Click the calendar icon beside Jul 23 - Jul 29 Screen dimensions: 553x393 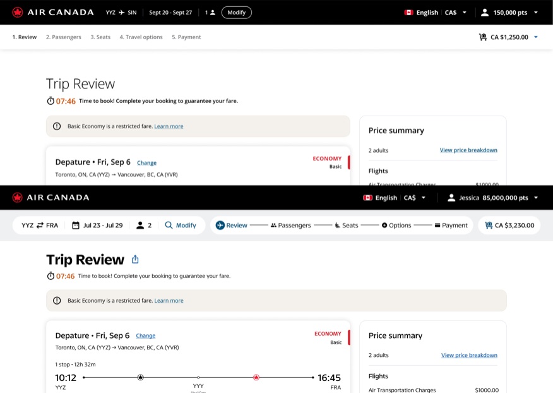[76, 226]
